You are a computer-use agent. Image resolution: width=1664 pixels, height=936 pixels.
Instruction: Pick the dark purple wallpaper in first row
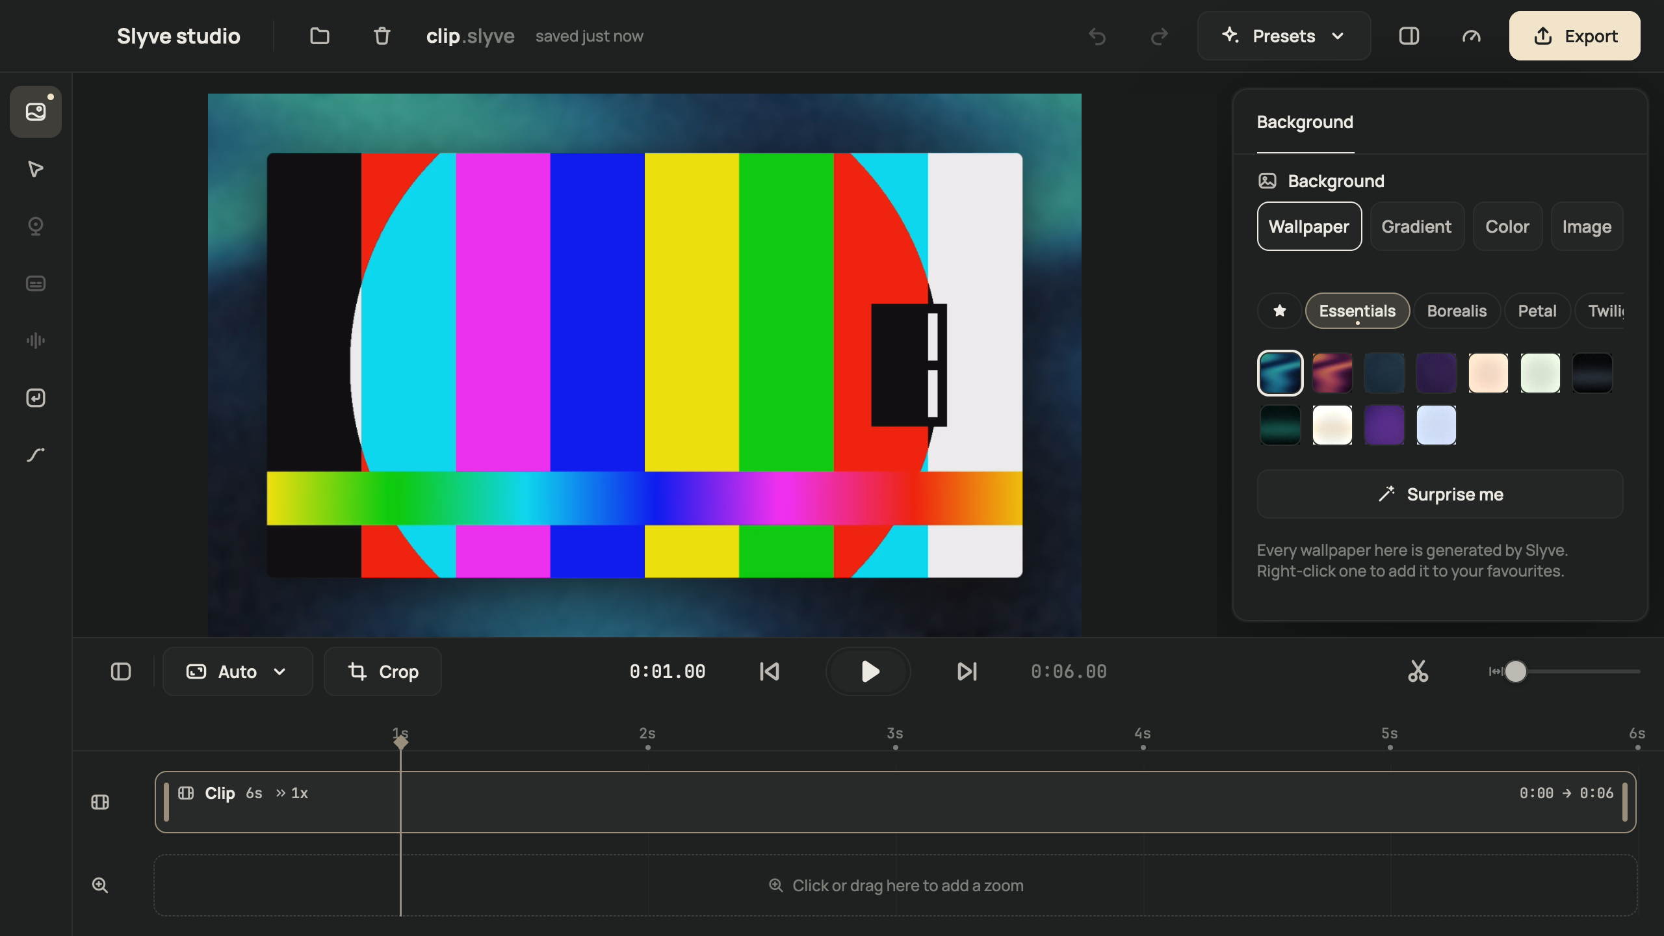pyautogui.click(x=1436, y=373)
